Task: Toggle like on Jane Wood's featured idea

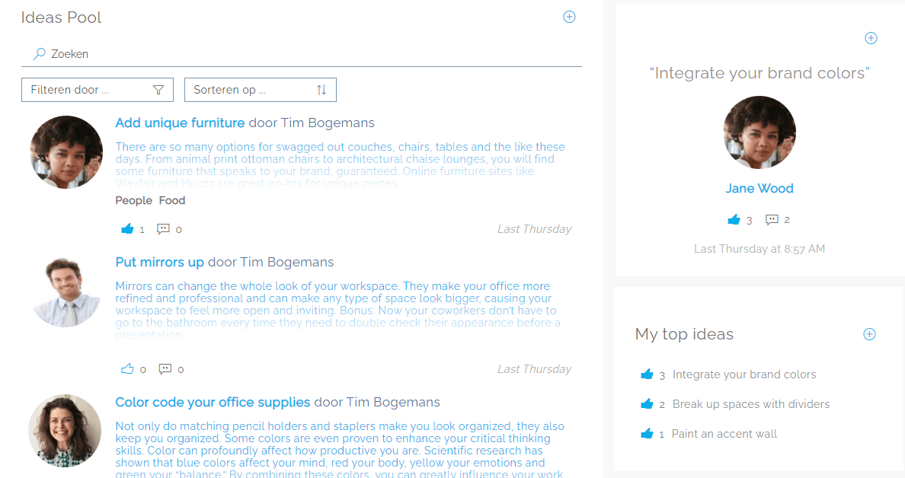Action: 734,219
